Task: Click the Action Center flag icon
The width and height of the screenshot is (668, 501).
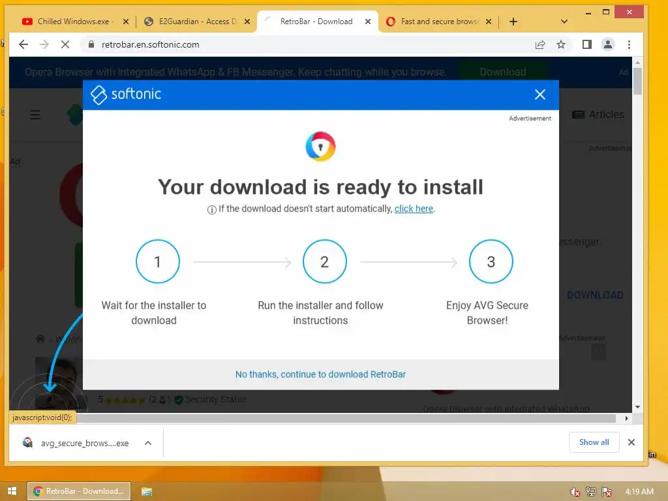Action: [607, 492]
